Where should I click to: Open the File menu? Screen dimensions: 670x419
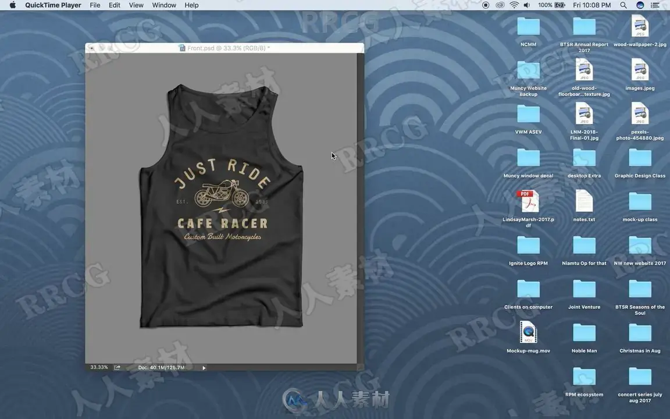pyautogui.click(x=95, y=5)
